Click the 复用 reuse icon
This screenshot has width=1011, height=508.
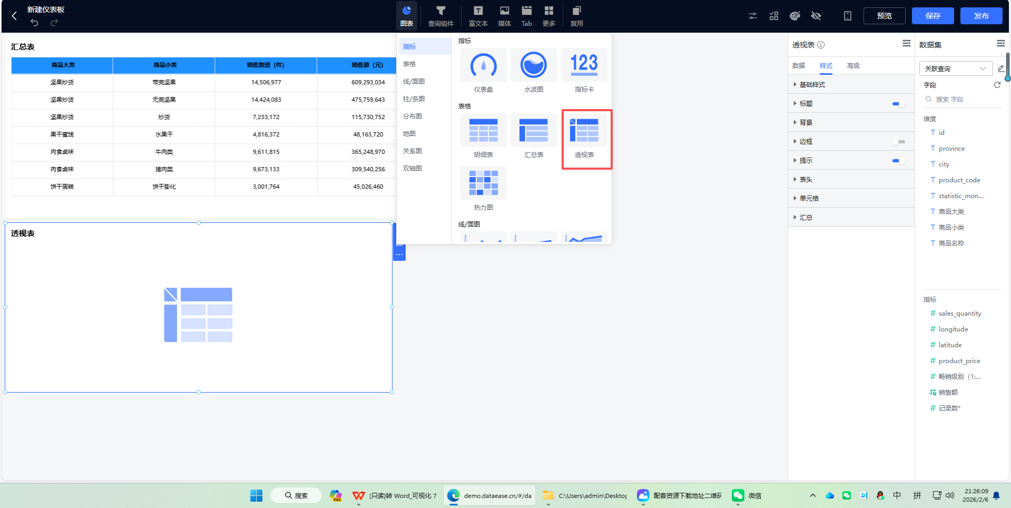[x=577, y=16]
